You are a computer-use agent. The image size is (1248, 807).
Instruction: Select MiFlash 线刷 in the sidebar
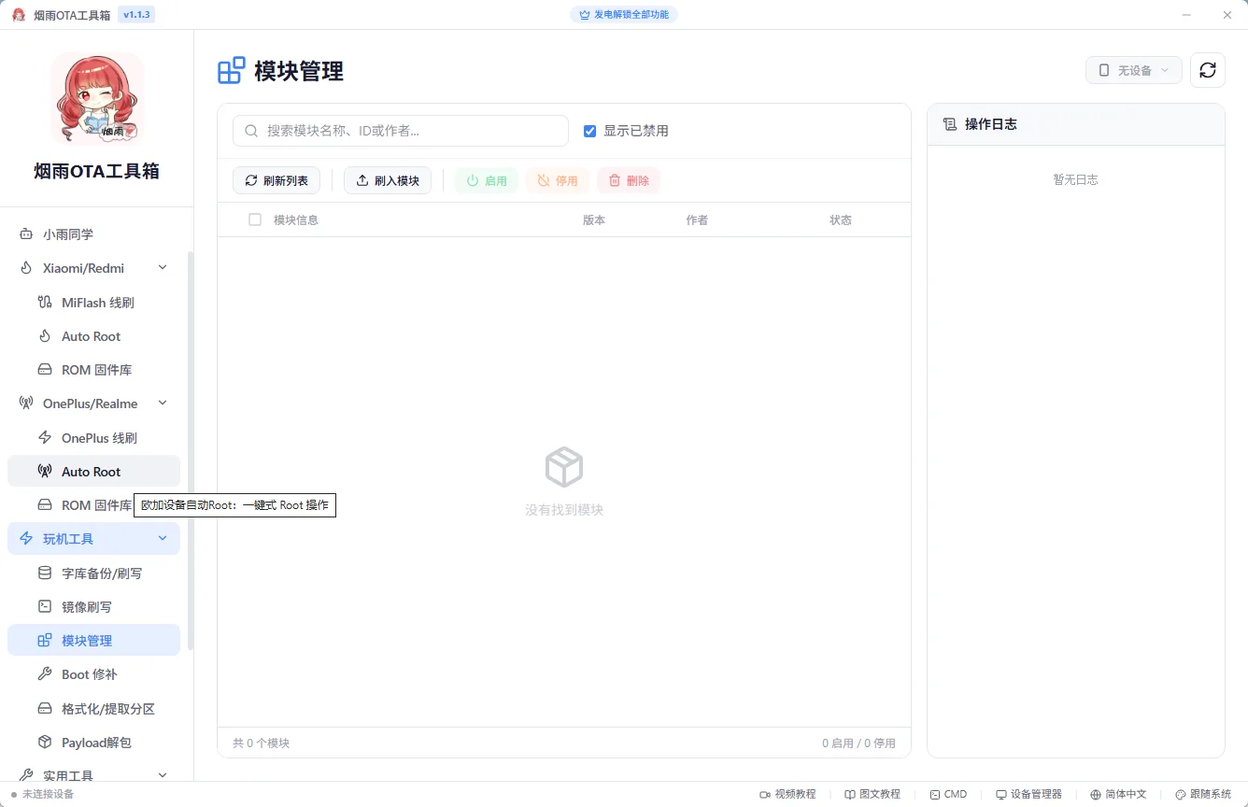(93, 303)
